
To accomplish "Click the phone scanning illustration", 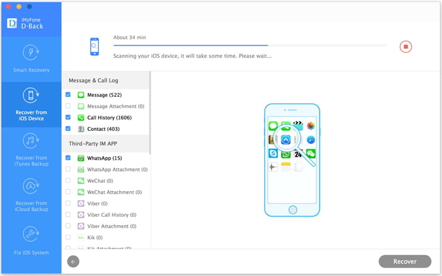I will point(292,160).
